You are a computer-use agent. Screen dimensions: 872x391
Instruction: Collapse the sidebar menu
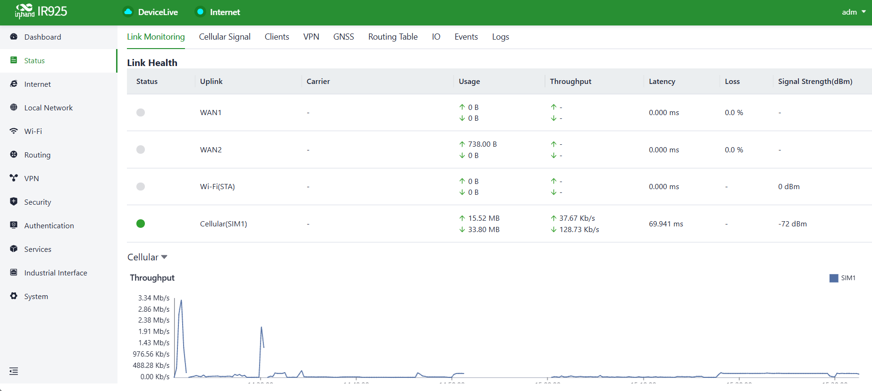click(x=14, y=371)
